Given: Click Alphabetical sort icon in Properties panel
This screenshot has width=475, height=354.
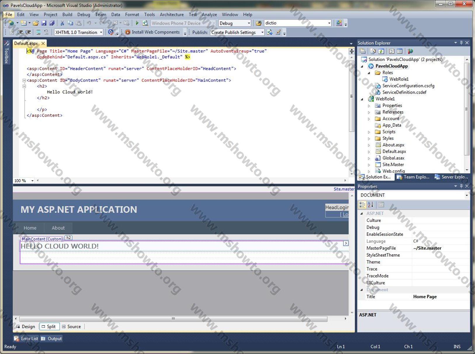Looking at the screenshot, I should click(x=371, y=205).
